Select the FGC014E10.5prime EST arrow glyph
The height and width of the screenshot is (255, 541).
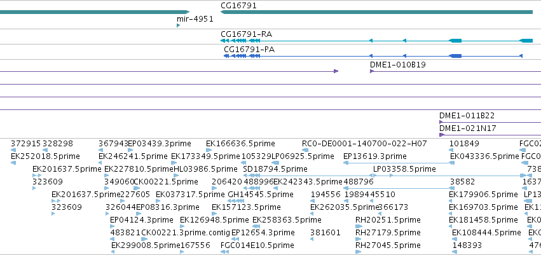click(224, 252)
